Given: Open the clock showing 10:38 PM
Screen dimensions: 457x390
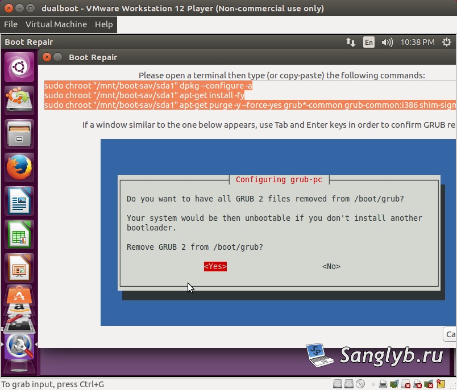Looking at the screenshot, I should pyautogui.click(x=417, y=42).
